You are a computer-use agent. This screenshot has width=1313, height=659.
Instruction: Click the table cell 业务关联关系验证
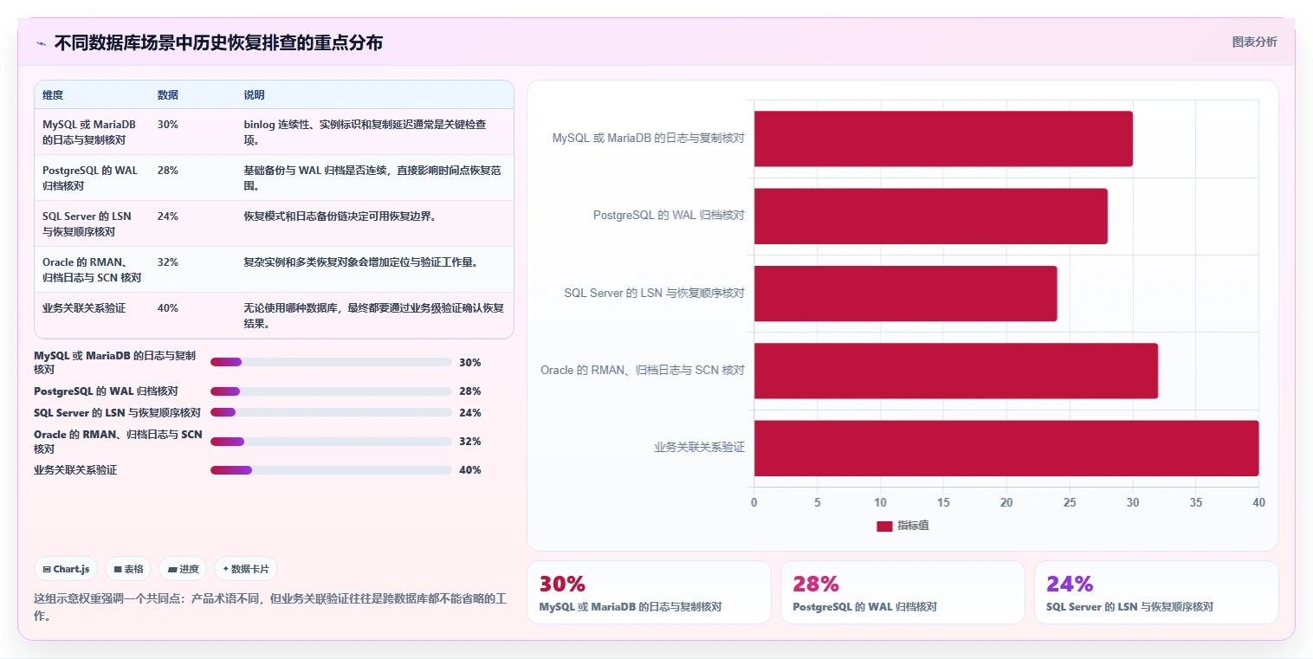coord(91,315)
